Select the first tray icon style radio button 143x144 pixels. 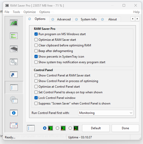(45, 128)
